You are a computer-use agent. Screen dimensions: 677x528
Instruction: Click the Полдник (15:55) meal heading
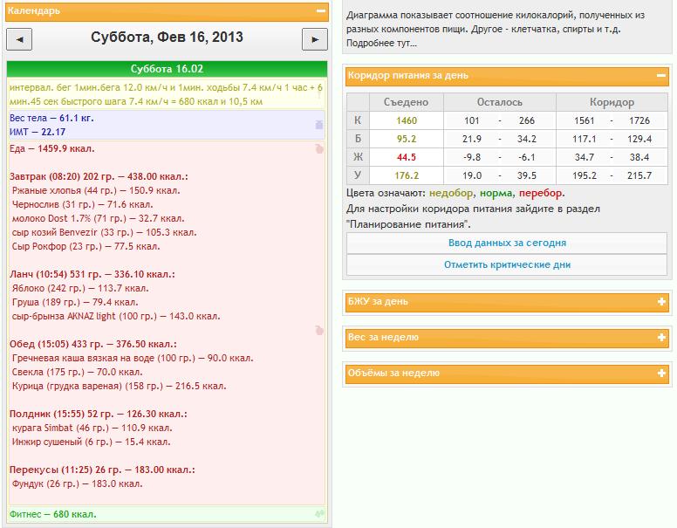coord(99,414)
